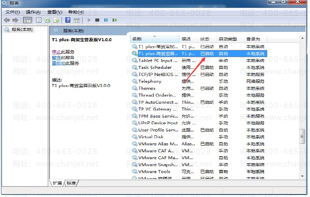The height and width of the screenshot is (197, 310).
Task: Click the Stop Service square icon
Action: (x=97, y=20)
